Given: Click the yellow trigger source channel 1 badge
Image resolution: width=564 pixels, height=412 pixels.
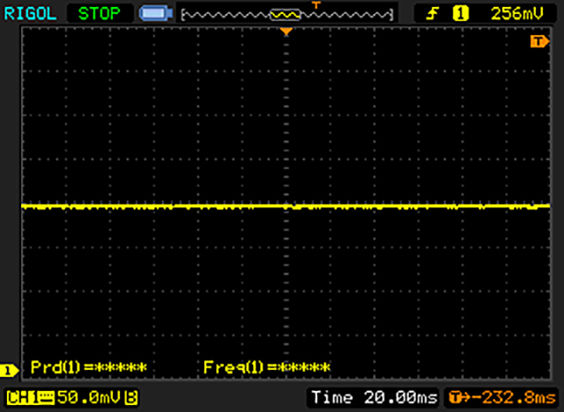Looking at the screenshot, I should tap(460, 14).
